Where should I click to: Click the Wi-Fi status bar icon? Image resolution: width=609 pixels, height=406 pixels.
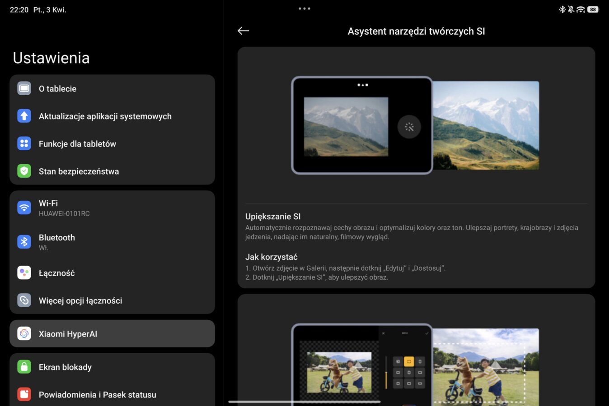click(x=581, y=9)
